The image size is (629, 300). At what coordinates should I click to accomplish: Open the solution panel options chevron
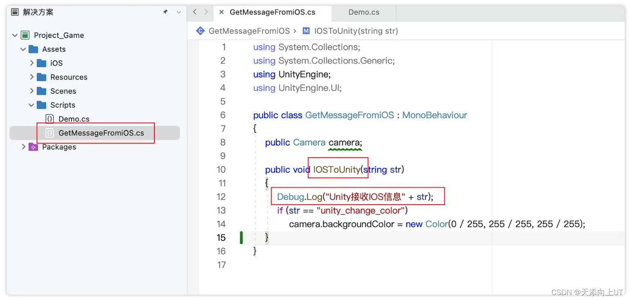click(x=178, y=13)
